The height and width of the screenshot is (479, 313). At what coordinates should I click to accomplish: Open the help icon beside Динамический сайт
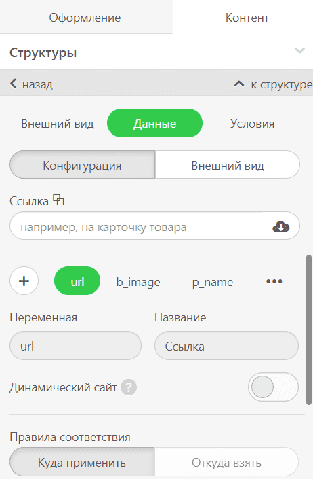click(x=129, y=387)
